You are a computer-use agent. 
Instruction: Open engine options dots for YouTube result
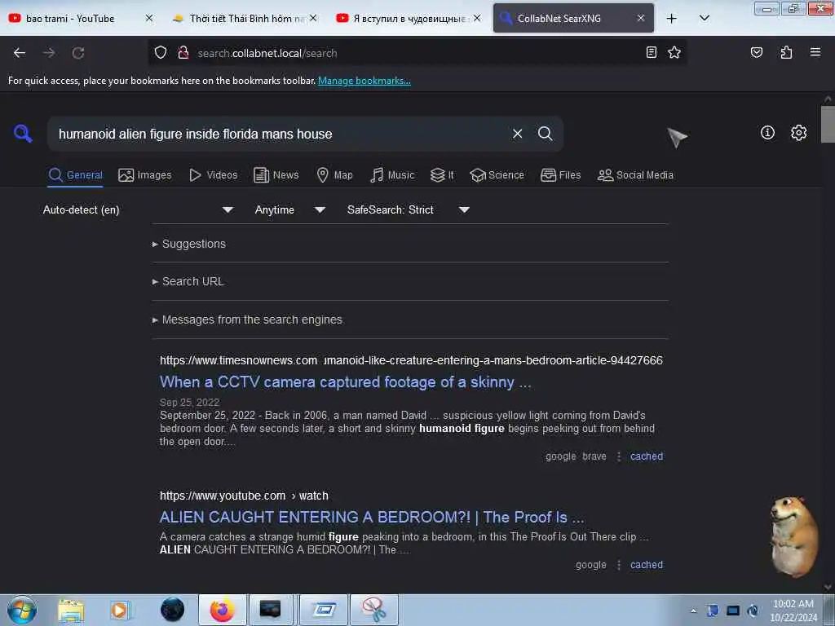pyautogui.click(x=618, y=565)
